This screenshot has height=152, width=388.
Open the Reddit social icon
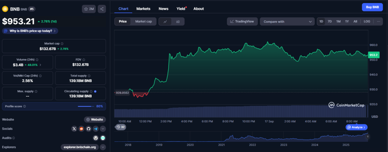point(81,129)
